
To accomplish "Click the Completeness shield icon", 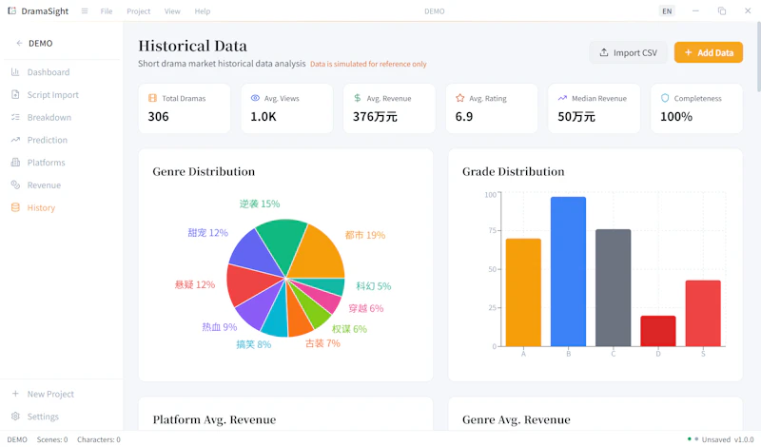I will point(665,98).
